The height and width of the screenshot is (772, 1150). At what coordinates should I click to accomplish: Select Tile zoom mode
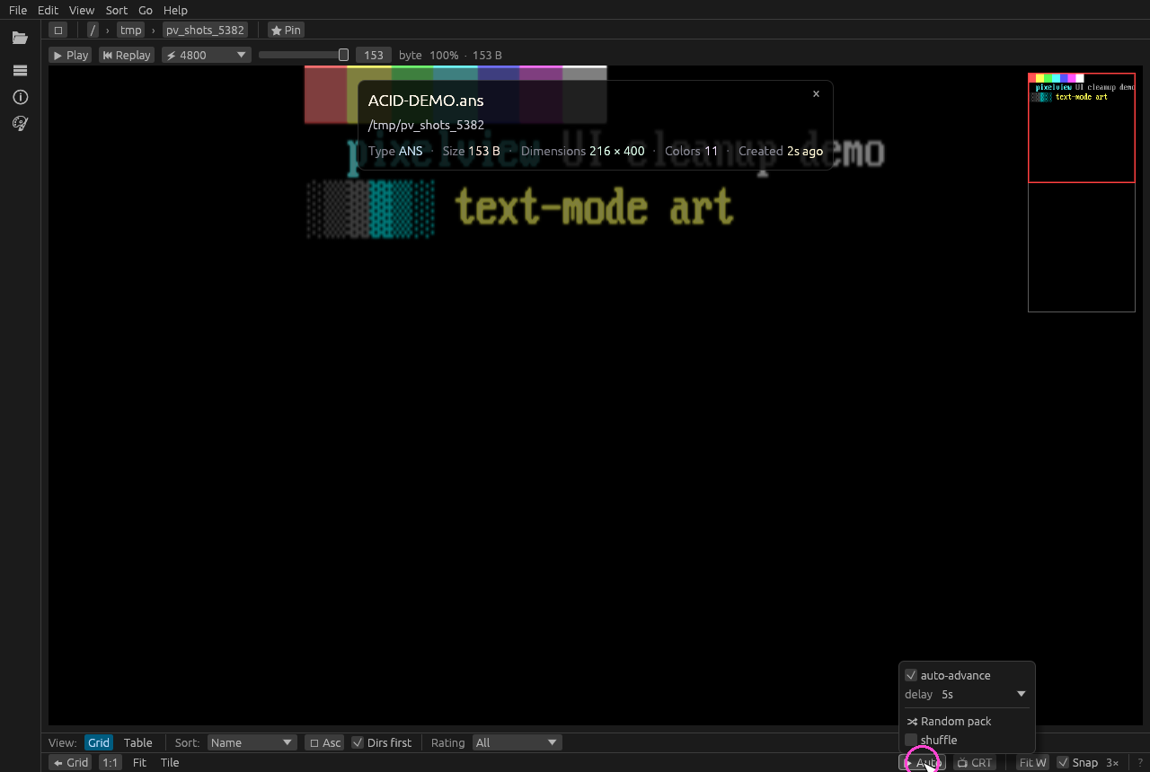tap(170, 763)
